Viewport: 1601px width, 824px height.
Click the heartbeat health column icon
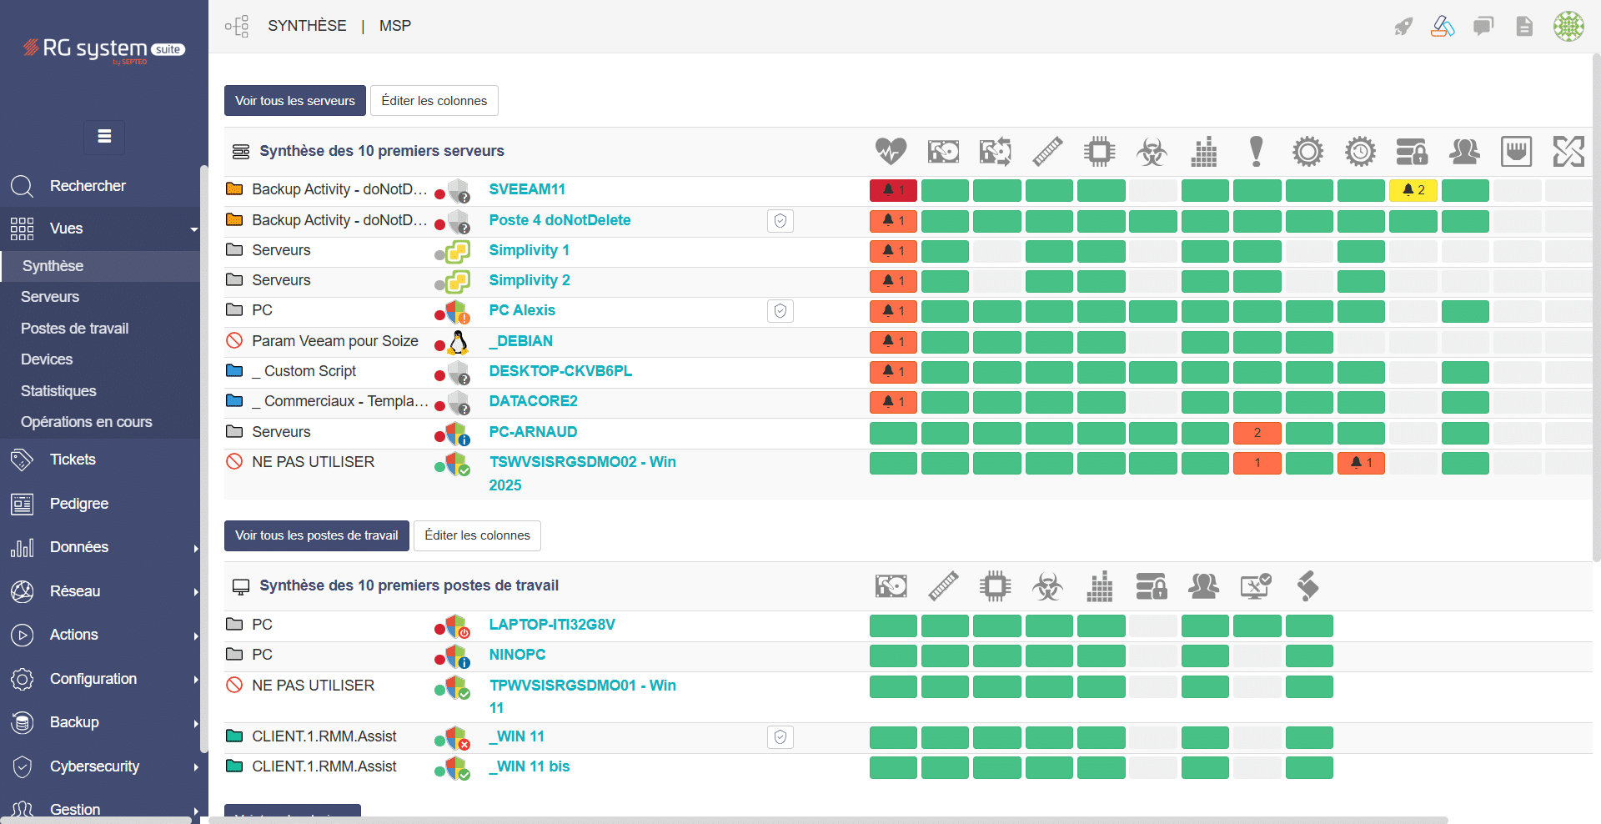891,151
